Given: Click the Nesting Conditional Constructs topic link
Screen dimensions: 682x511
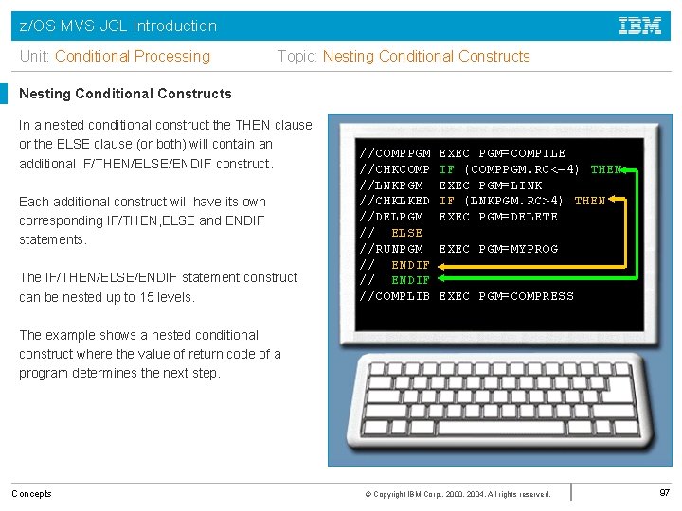Looking at the screenshot, I should tap(426, 56).
